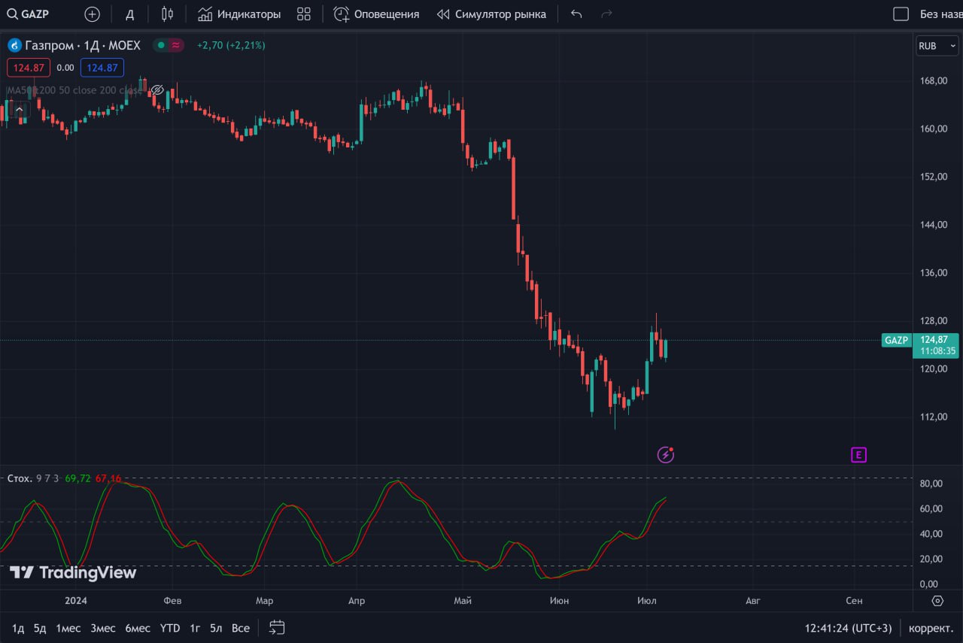Viewport: 963px width, 643px height.
Task: Open the layout setup rectangle icon
Action: 901,14
